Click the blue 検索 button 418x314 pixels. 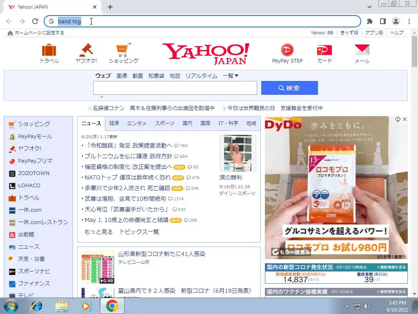289,88
